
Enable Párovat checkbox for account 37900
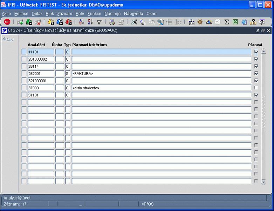coord(256,88)
